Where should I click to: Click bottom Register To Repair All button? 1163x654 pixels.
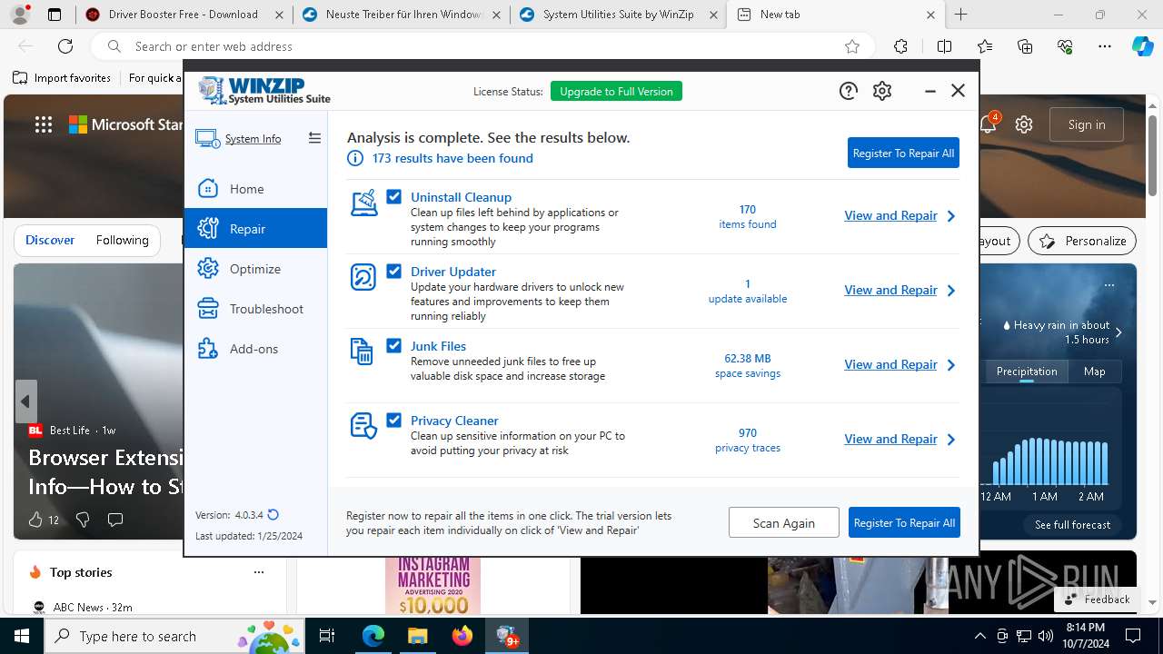tap(904, 522)
